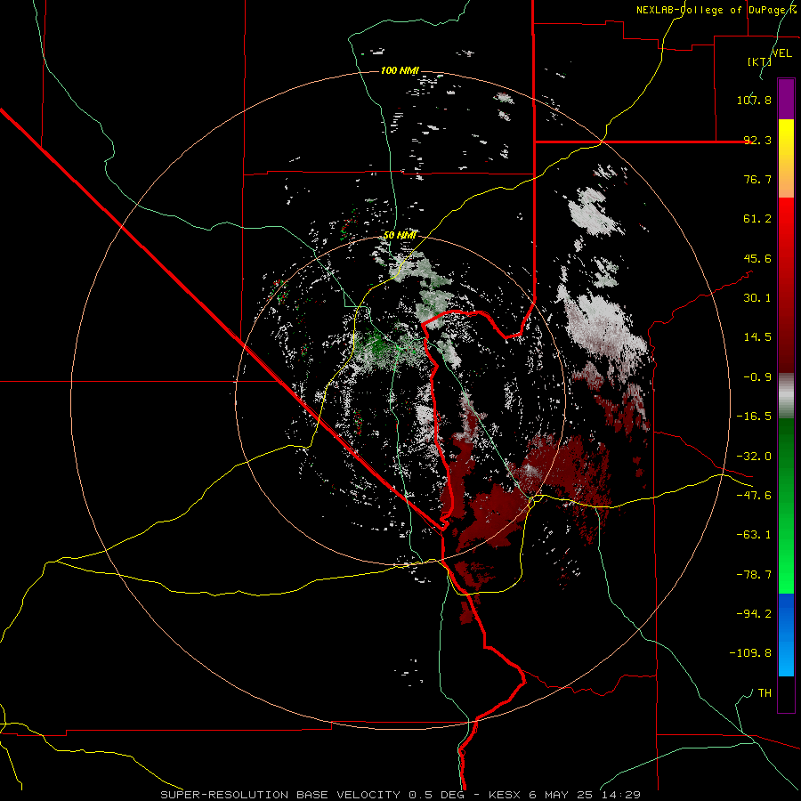Click the Super-Resolution Base Velocity caption

coord(400,795)
